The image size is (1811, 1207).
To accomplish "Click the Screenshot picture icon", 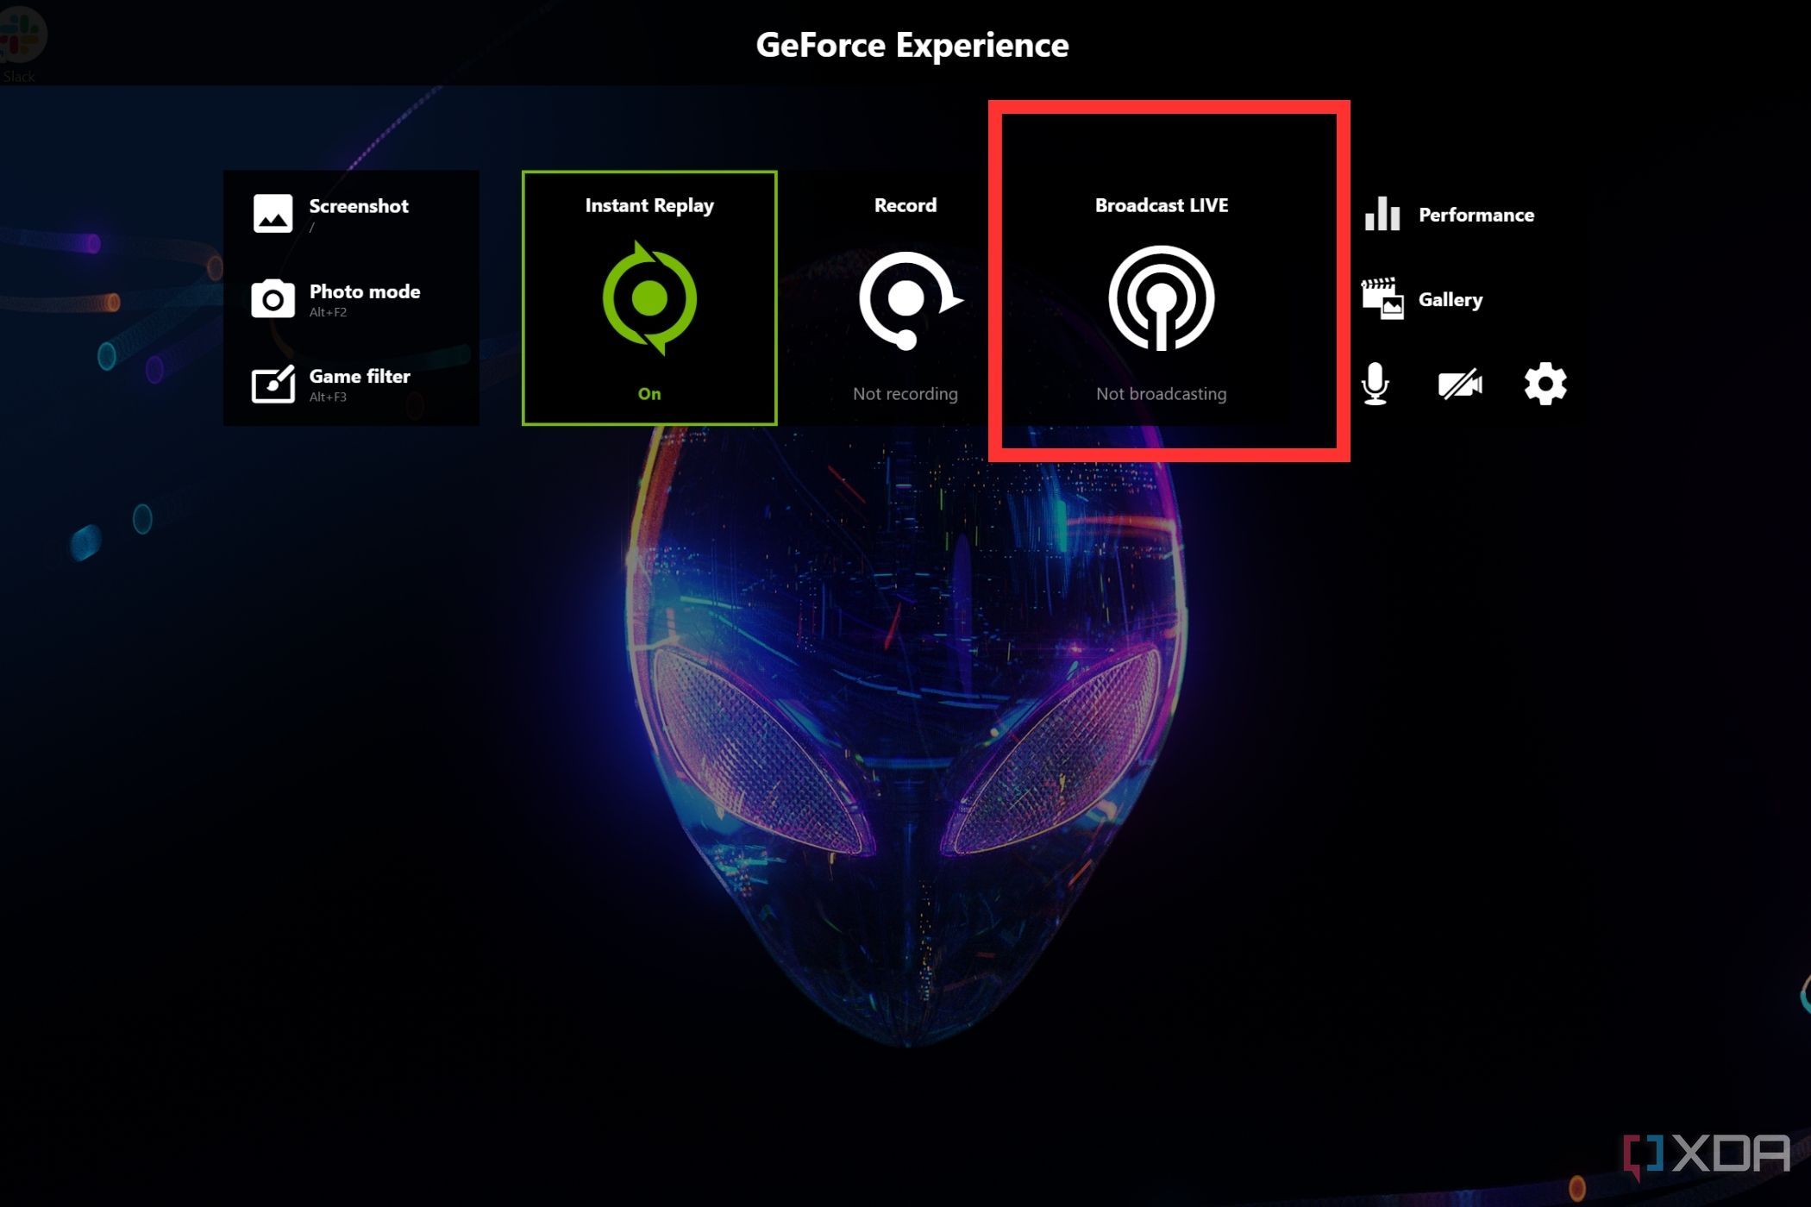I will [273, 213].
